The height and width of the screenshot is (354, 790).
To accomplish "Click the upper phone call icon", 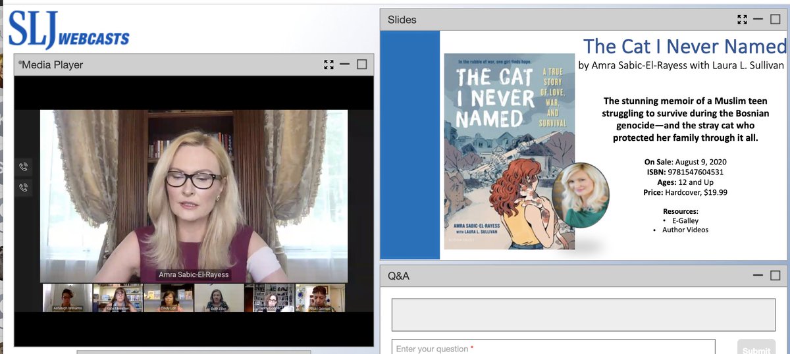I will pos(24,166).
